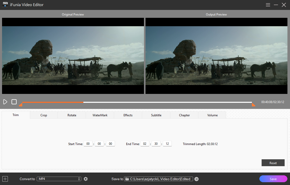Play the video preview

click(x=5, y=102)
